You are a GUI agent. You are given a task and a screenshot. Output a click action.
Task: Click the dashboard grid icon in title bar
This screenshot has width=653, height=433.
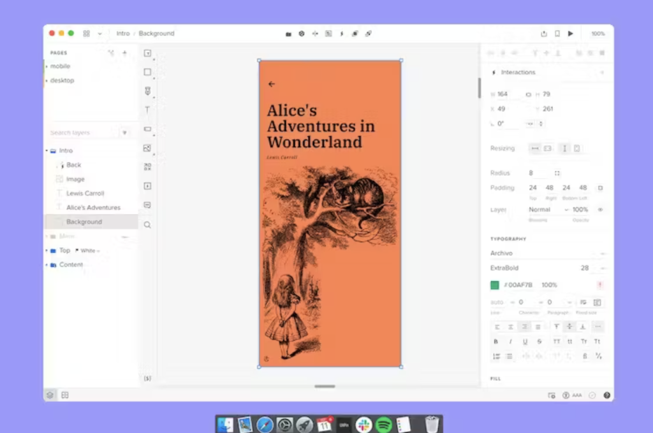[x=86, y=34]
